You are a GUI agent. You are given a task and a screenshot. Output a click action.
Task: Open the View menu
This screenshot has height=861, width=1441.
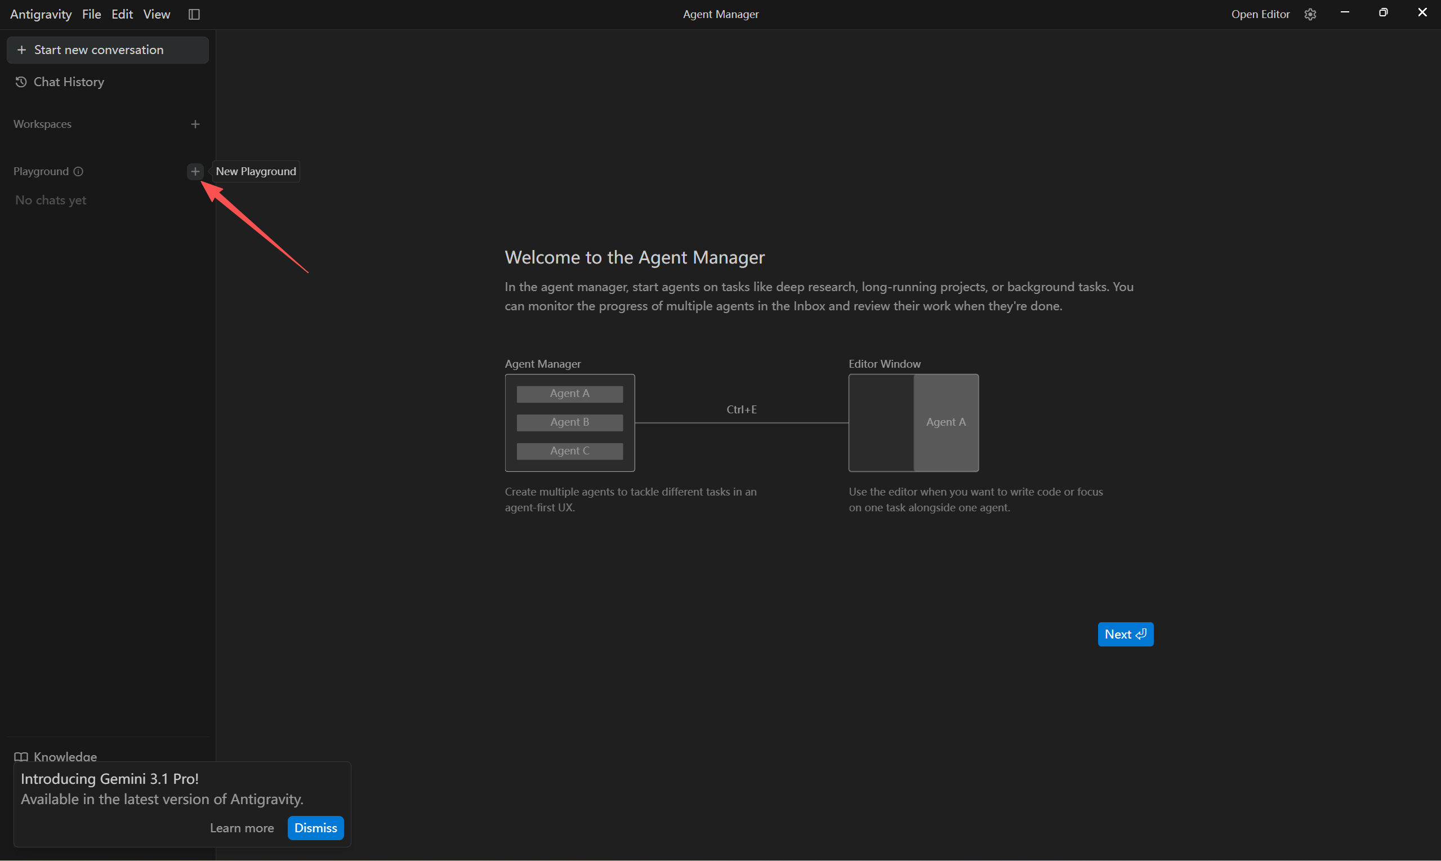(x=157, y=14)
